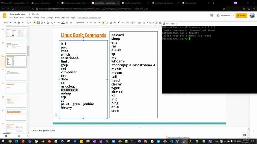Viewport: 257px width, 144px height.
Task: Star the Jenkins Notes presentation
Action: [29, 14]
